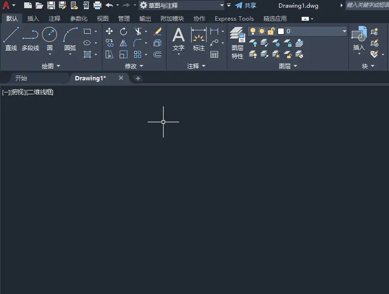389x294 pixels.
Task: Toggle layer freeze sun icon
Action: point(262,31)
